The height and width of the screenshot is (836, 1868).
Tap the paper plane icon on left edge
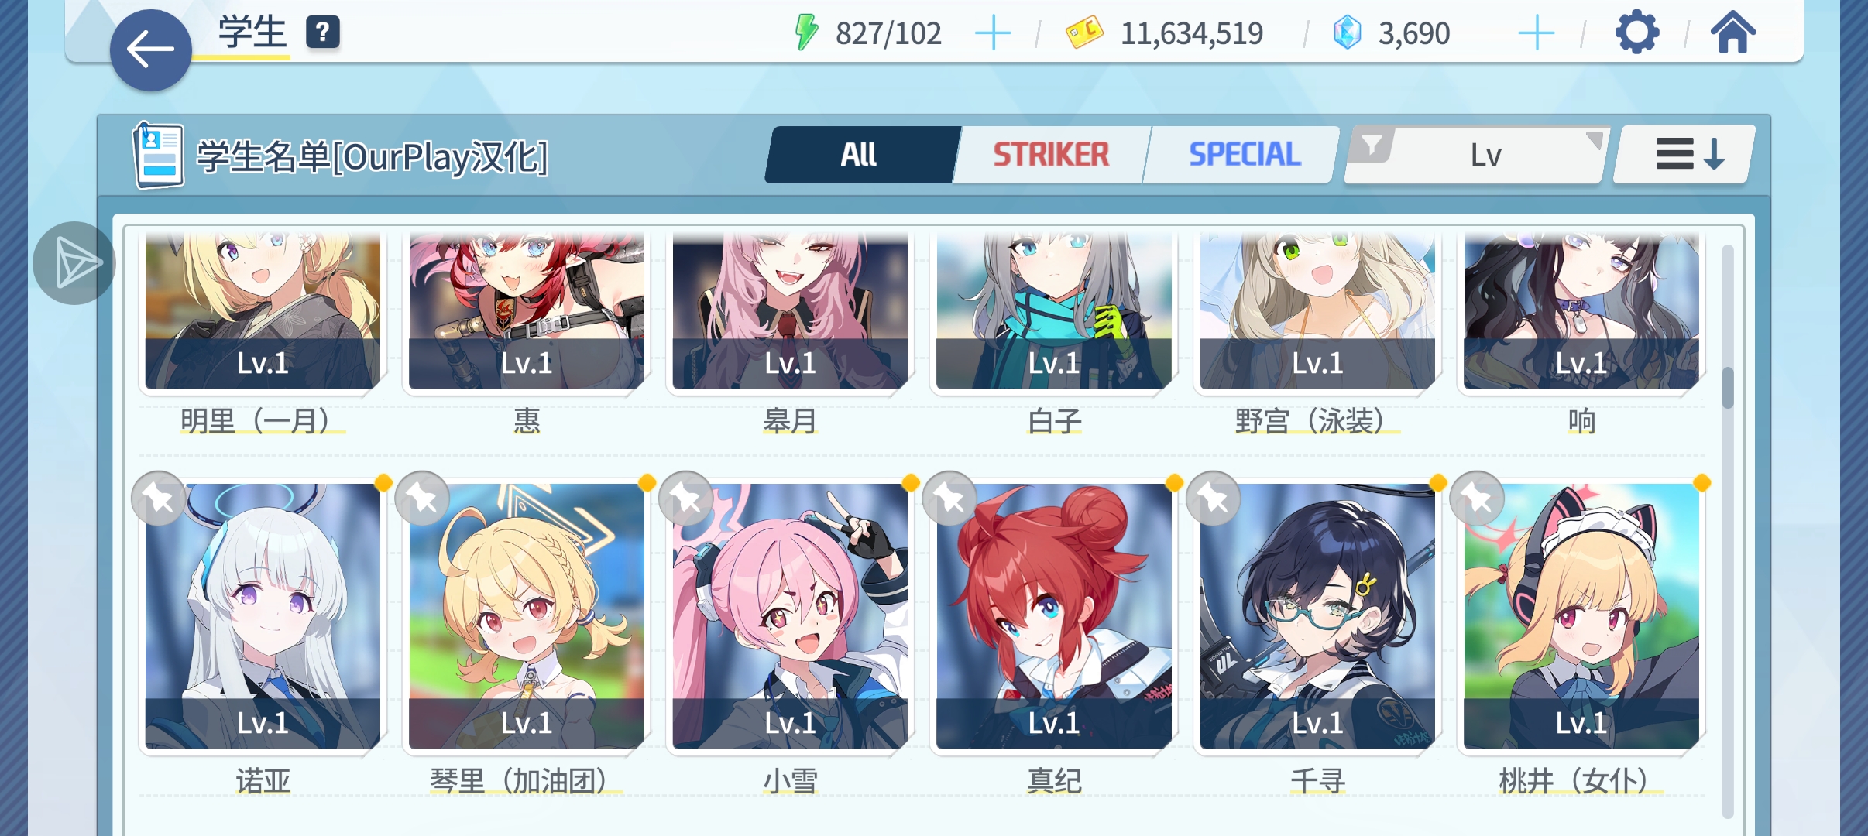(x=74, y=263)
